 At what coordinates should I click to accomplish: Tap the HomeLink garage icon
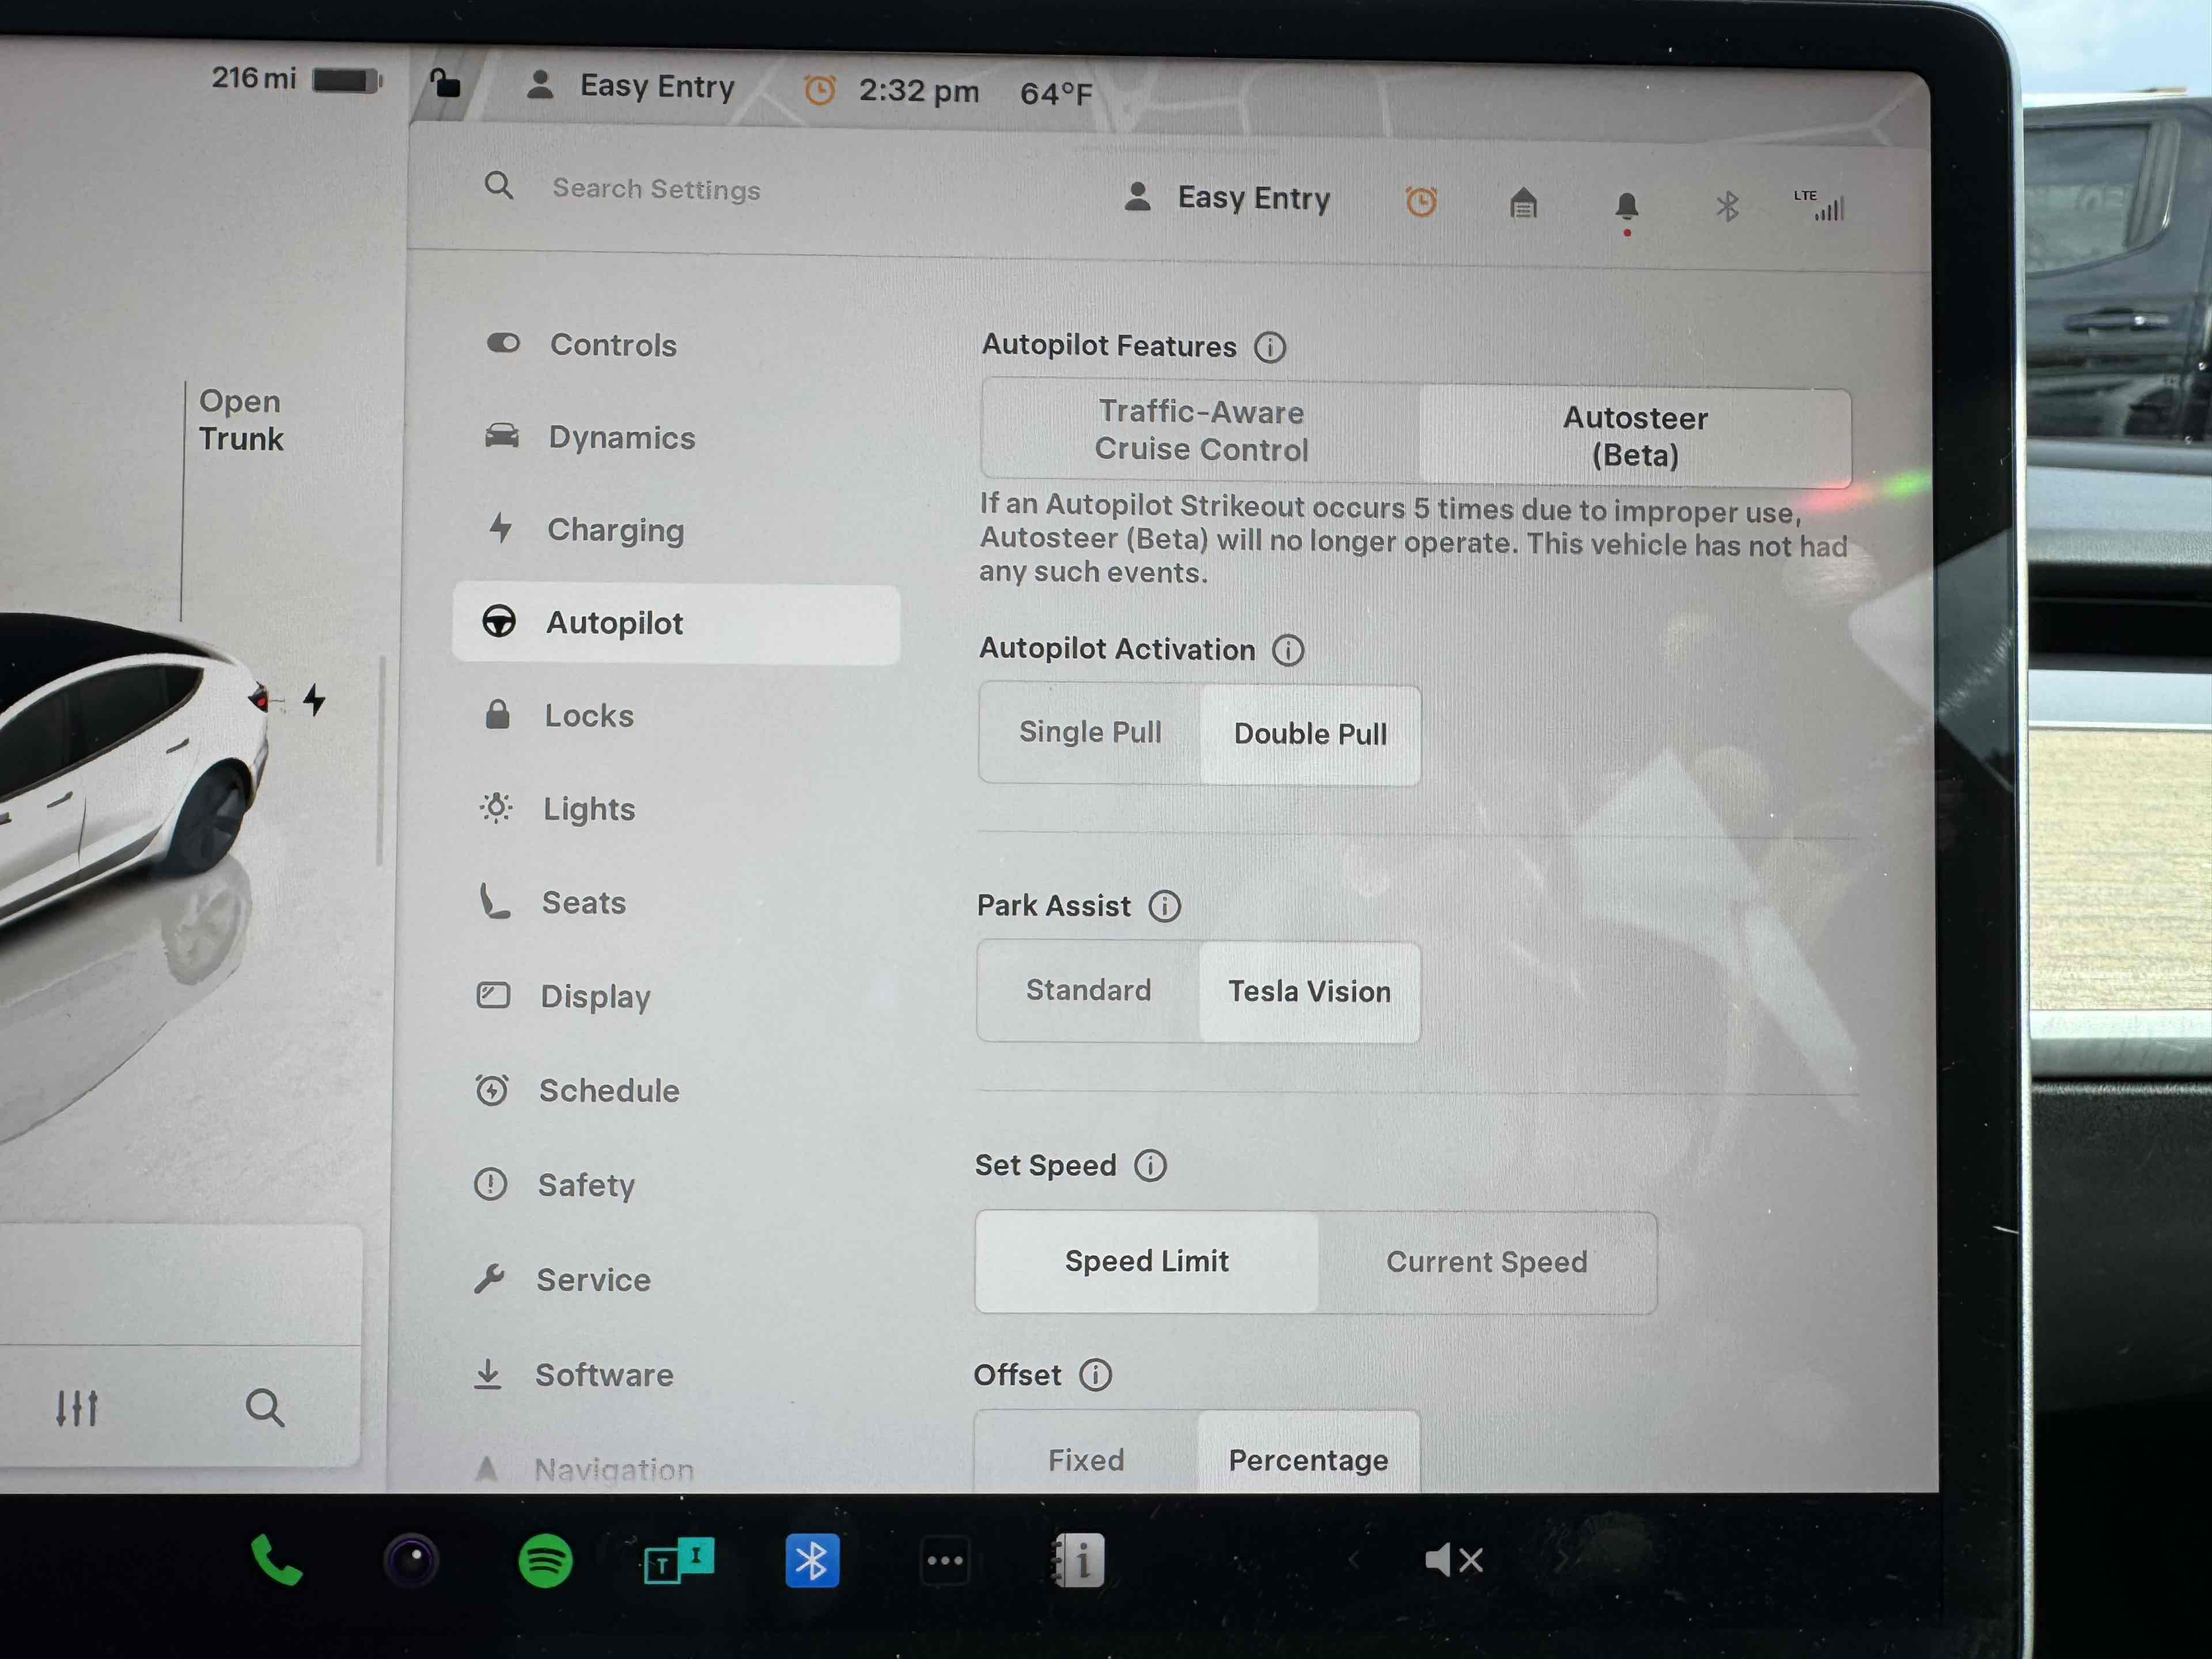[1522, 204]
